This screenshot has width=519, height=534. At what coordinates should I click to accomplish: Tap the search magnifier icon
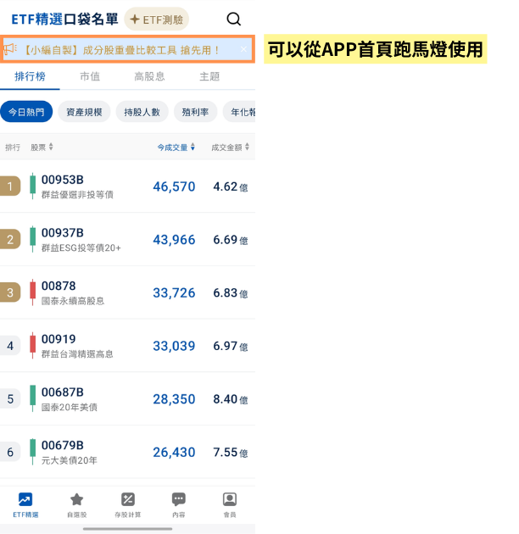coord(234,19)
